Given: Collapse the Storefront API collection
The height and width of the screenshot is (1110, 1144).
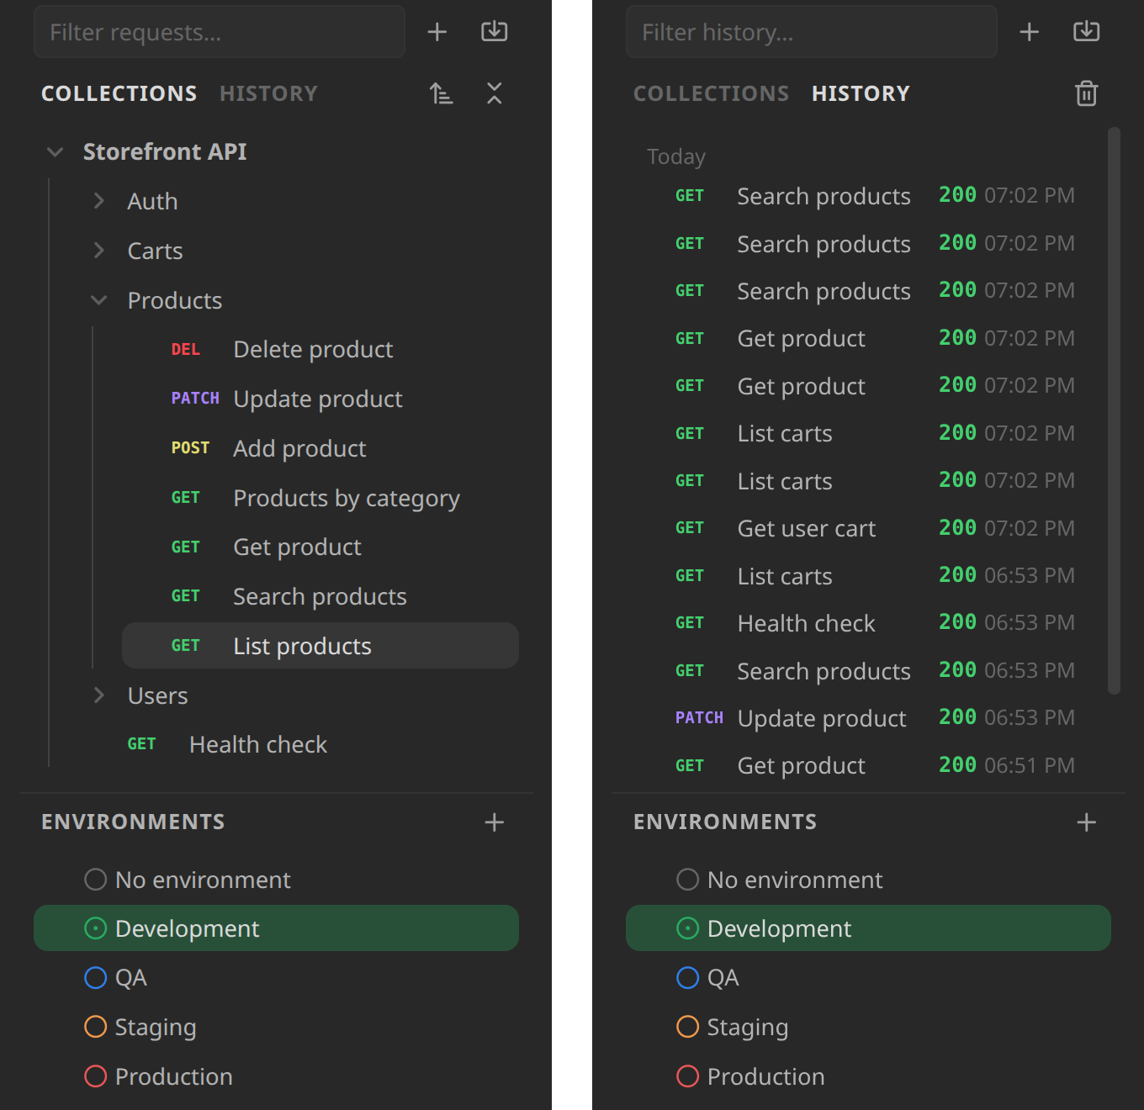Looking at the screenshot, I should (56, 152).
